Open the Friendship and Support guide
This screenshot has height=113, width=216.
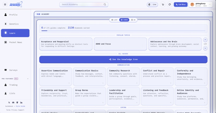tap(55, 96)
